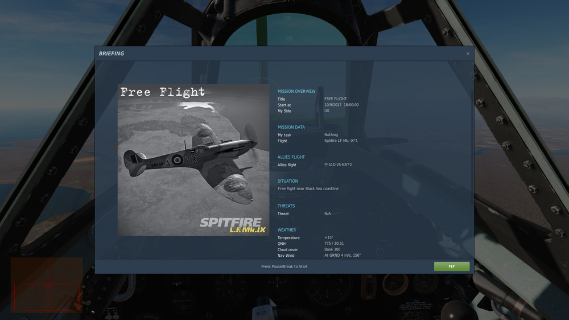
Task: Click Nav Wind value At GRND 4 m/s
Action: tap(343, 255)
